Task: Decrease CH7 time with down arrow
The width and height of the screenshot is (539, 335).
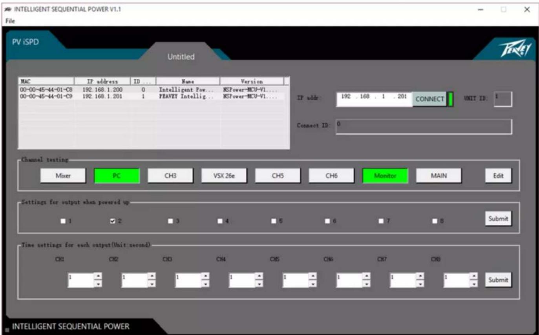Action: click(x=420, y=284)
